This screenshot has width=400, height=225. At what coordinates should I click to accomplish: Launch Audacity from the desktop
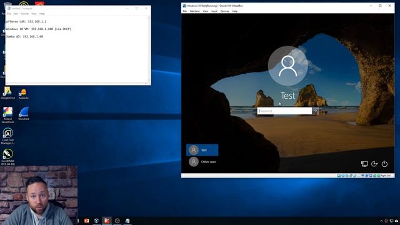click(24, 94)
